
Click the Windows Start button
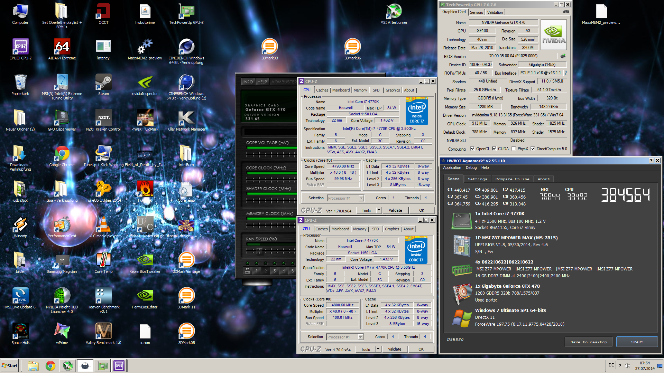pyautogui.click(x=10, y=366)
